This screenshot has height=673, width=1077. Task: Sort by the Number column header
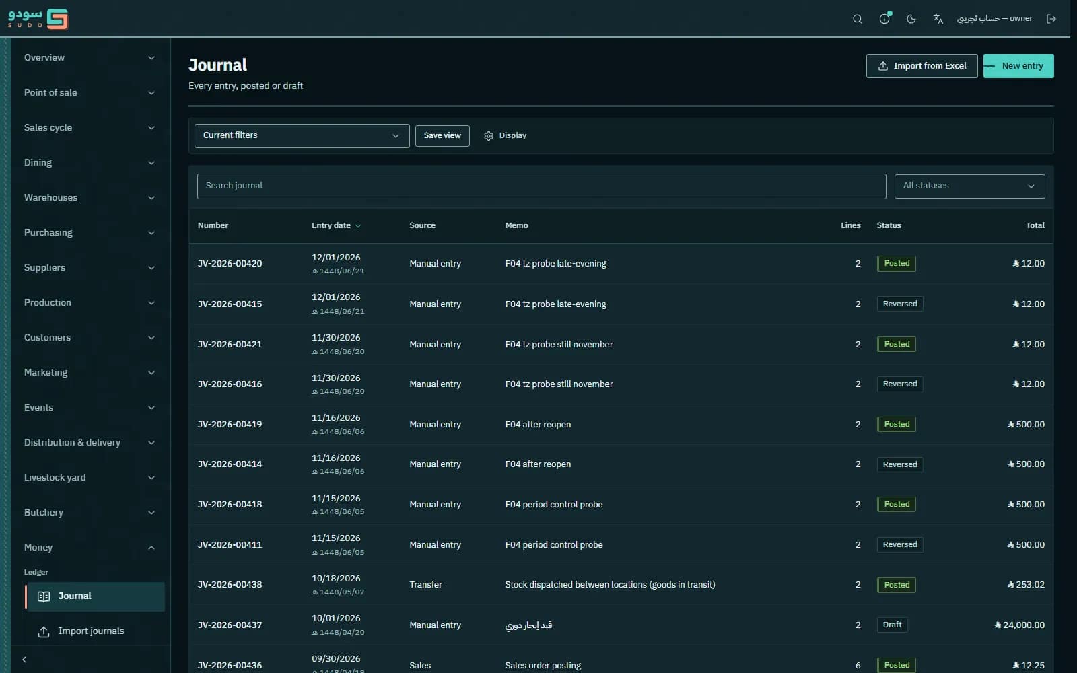213,226
